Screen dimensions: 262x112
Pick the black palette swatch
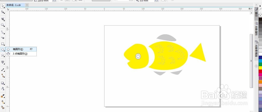[x=260, y=19]
